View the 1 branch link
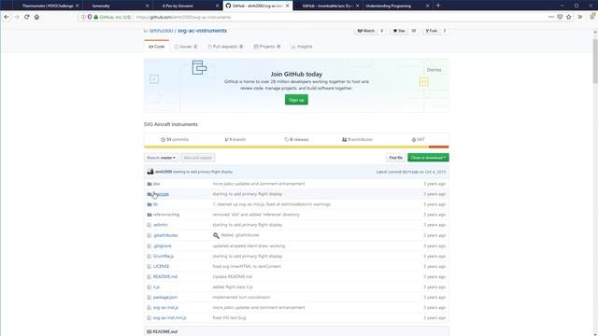Image resolution: width=598 pixels, height=336 pixels. (x=235, y=139)
